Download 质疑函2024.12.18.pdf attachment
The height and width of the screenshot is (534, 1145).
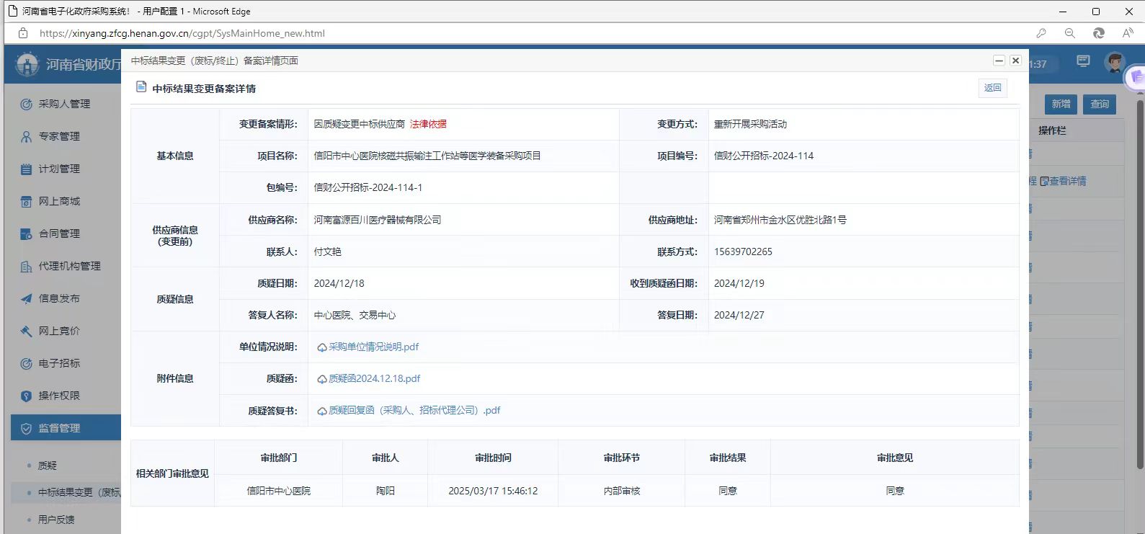point(374,378)
